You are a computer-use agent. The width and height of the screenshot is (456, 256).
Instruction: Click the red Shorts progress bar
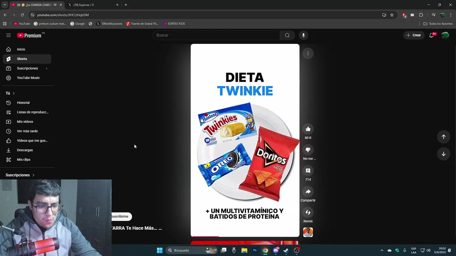coord(205,236)
